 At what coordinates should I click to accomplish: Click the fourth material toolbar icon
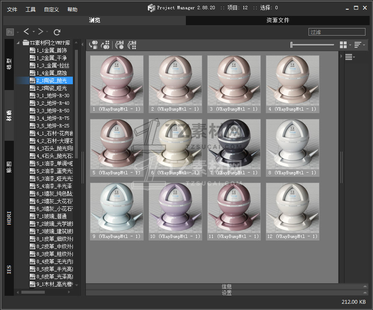(132, 45)
